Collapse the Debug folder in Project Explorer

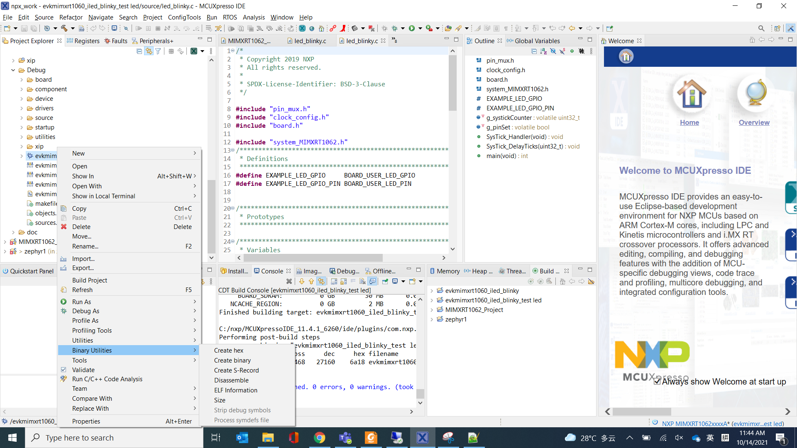(x=13, y=70)
